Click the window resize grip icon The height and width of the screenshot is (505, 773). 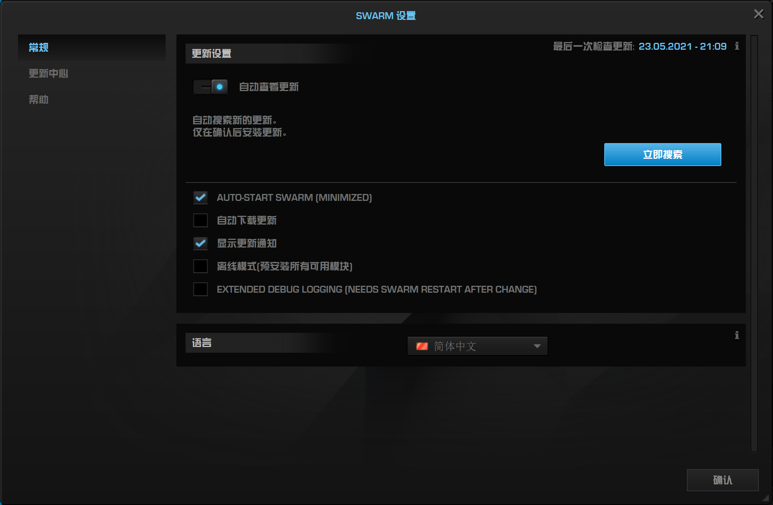[765, 498]
